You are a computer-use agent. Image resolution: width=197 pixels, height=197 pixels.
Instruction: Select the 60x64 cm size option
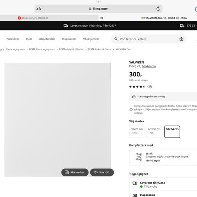tap(172, 132)
